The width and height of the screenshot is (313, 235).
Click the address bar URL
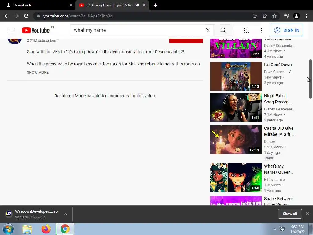[78, 16]
